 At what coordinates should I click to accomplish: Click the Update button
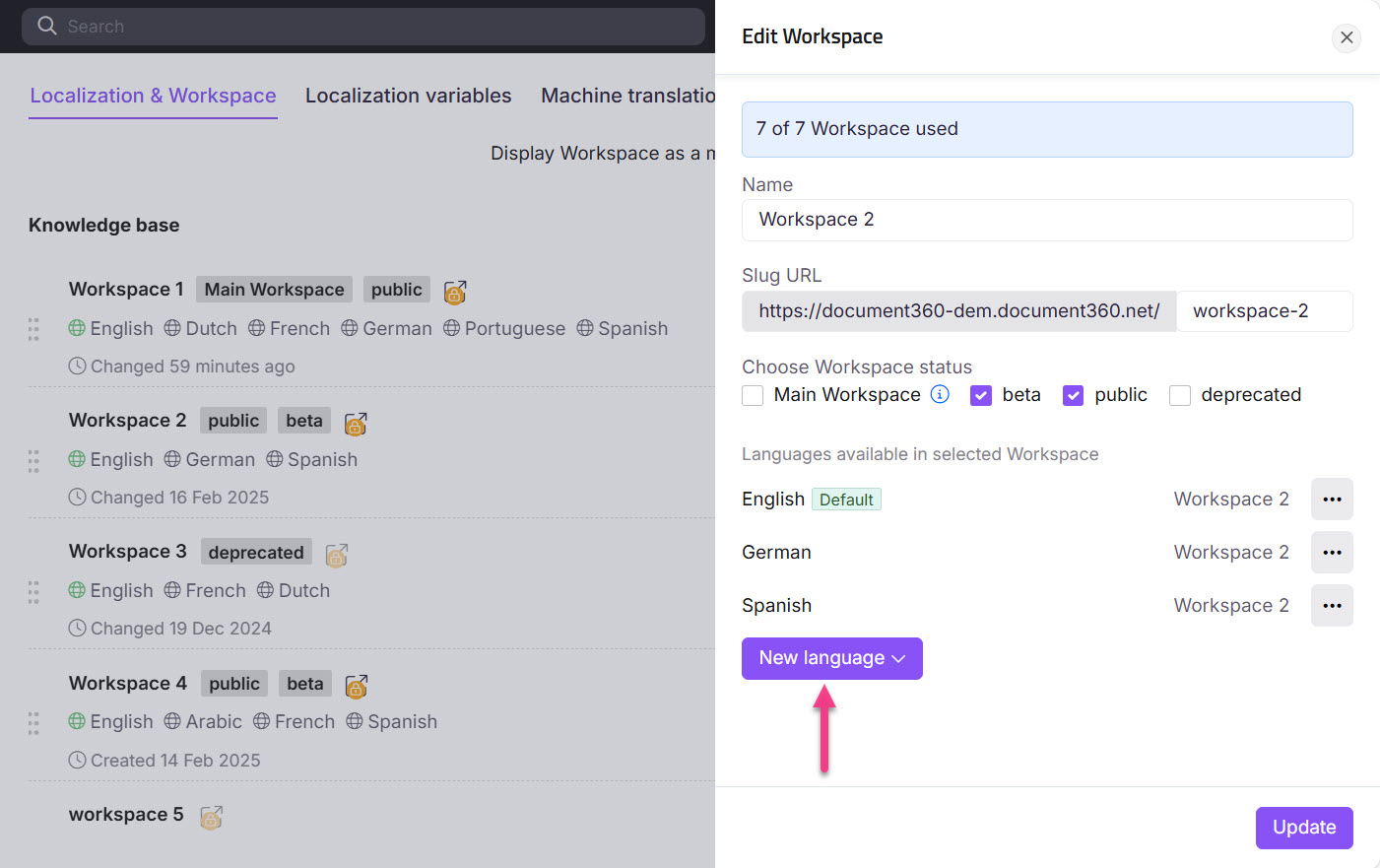tap(1304, 828)
